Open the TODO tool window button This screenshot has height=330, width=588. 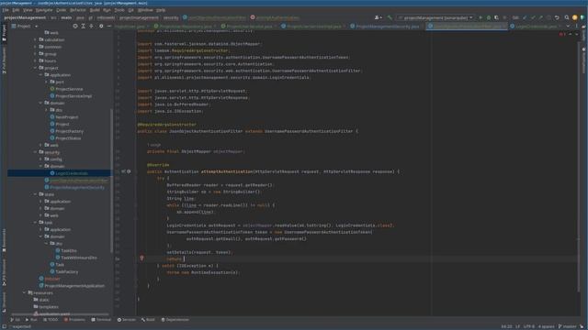pos(51,320)
